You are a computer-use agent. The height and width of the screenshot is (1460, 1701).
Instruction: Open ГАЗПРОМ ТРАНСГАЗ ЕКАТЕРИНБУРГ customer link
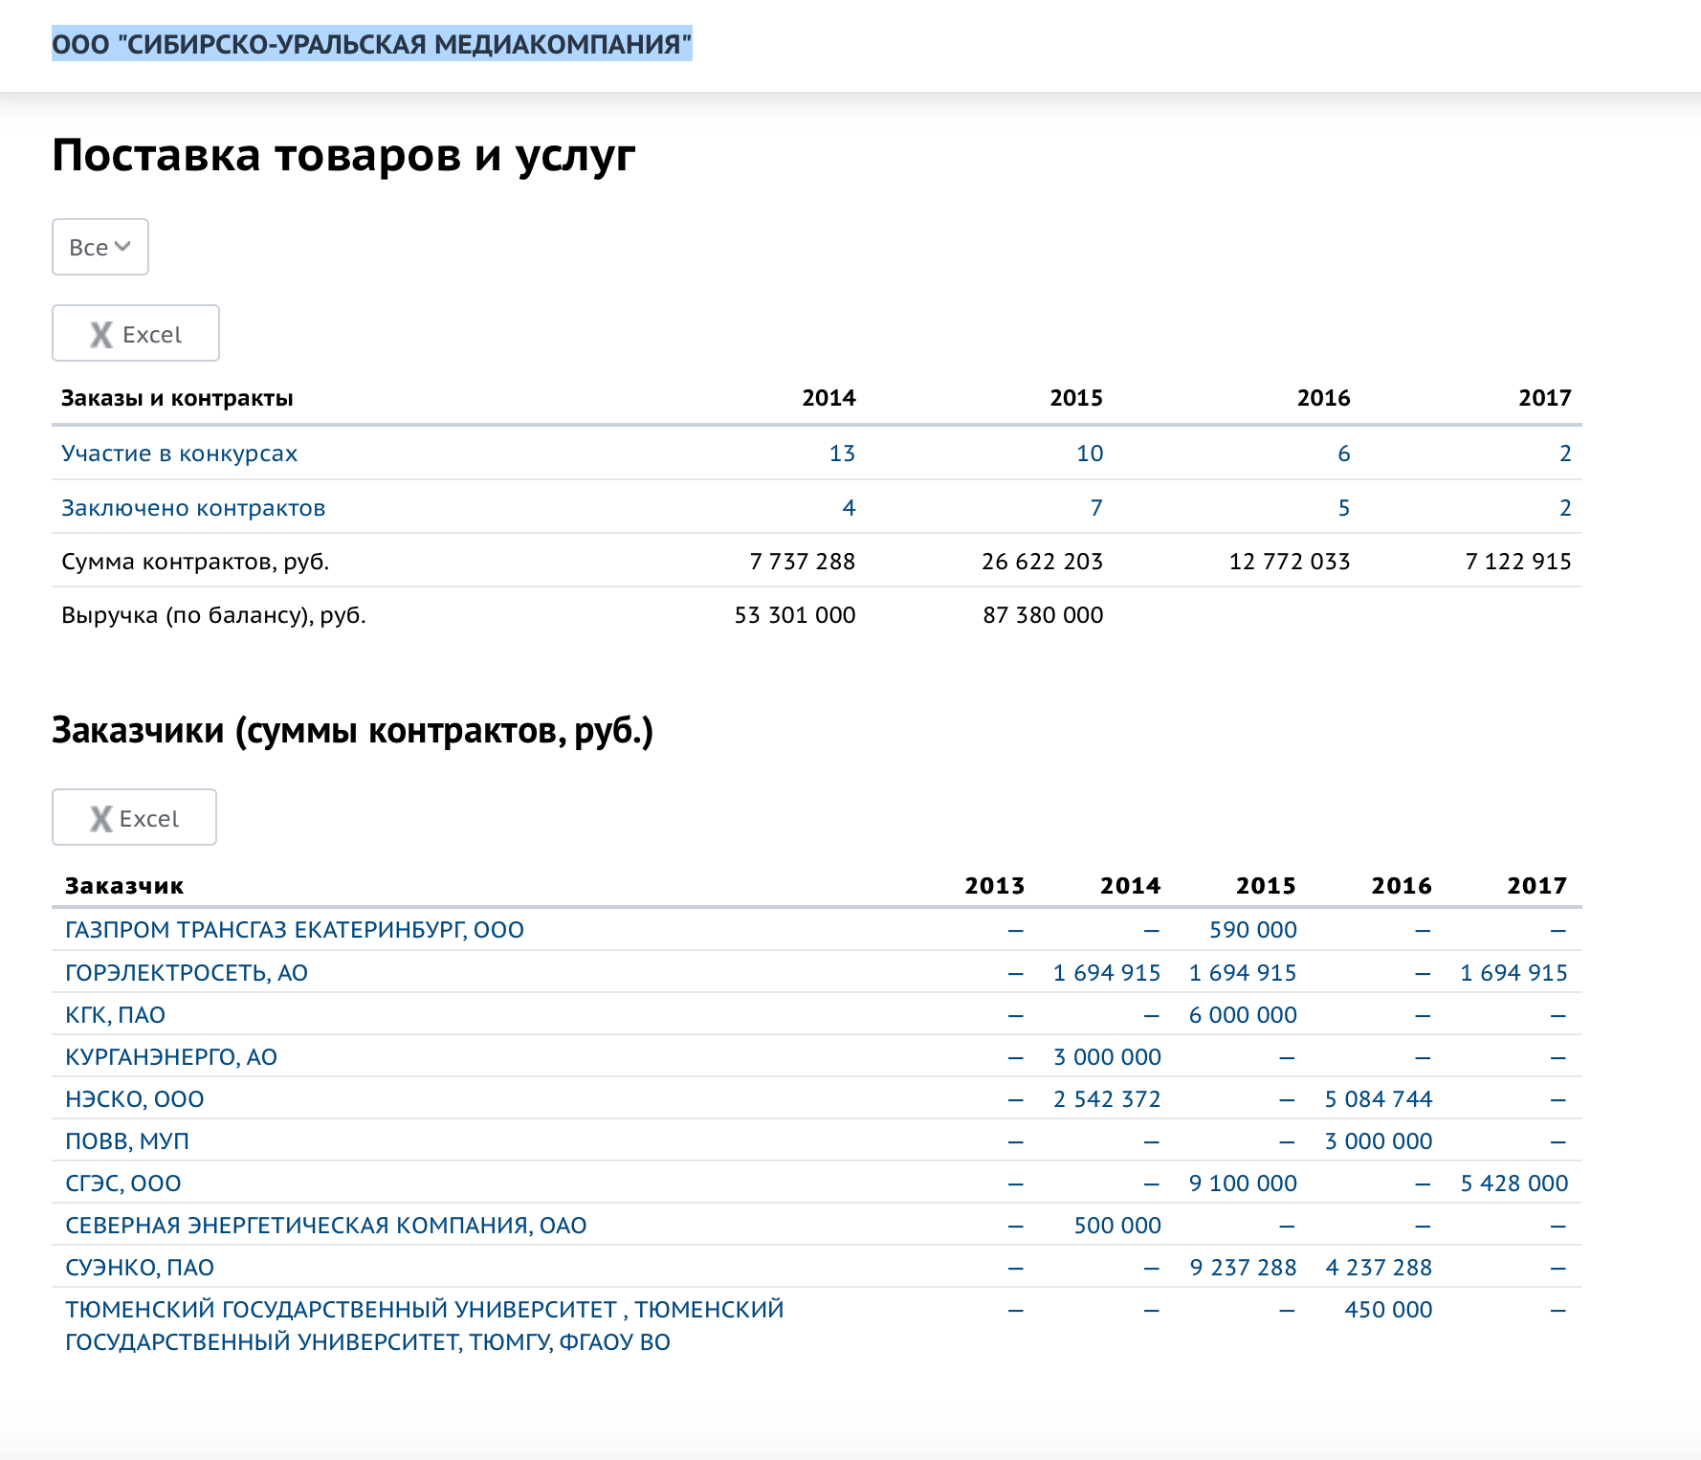(x=294, y=930)
